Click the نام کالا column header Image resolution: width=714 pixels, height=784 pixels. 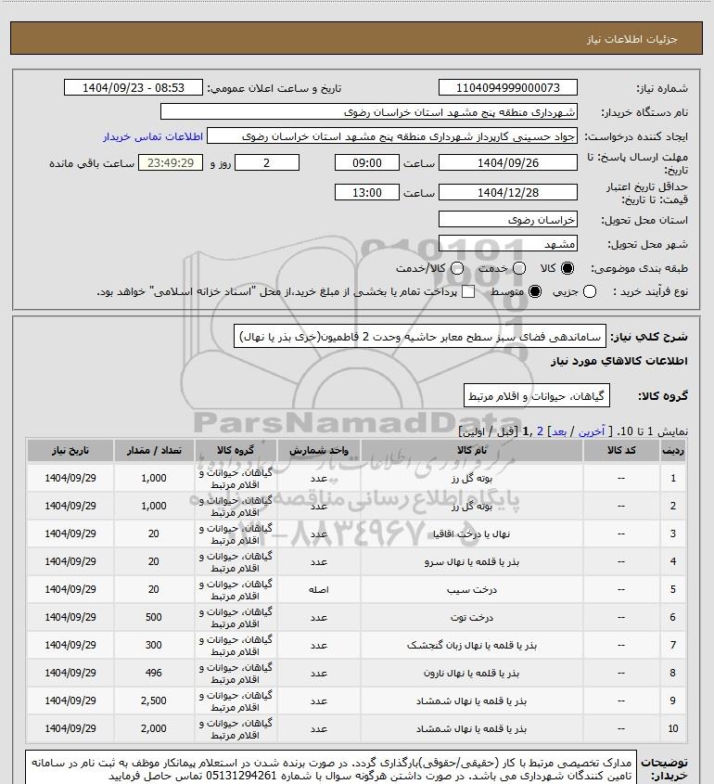point(472,450)
